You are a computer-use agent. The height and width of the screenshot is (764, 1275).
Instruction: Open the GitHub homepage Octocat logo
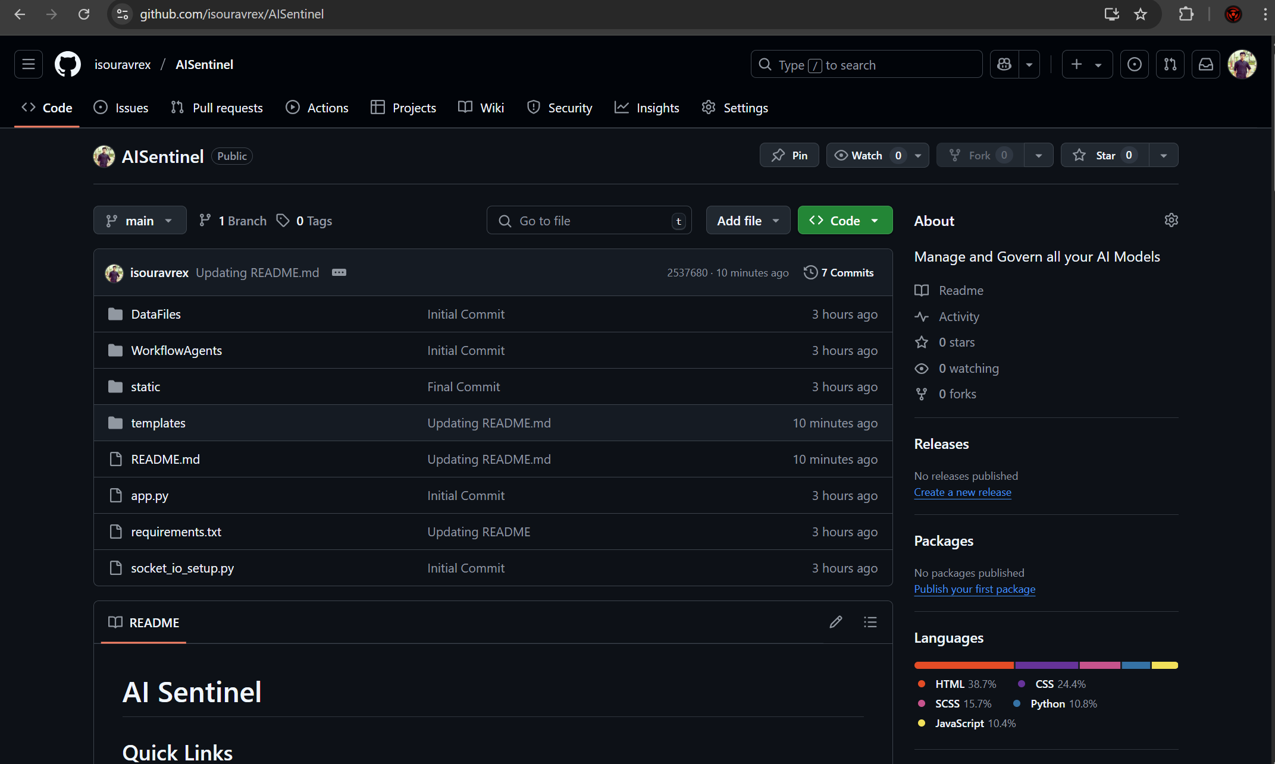[68, 64]
